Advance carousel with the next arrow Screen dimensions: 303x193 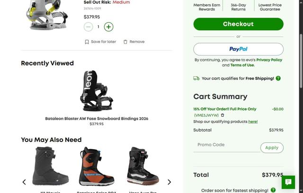[x=169, y=182]
